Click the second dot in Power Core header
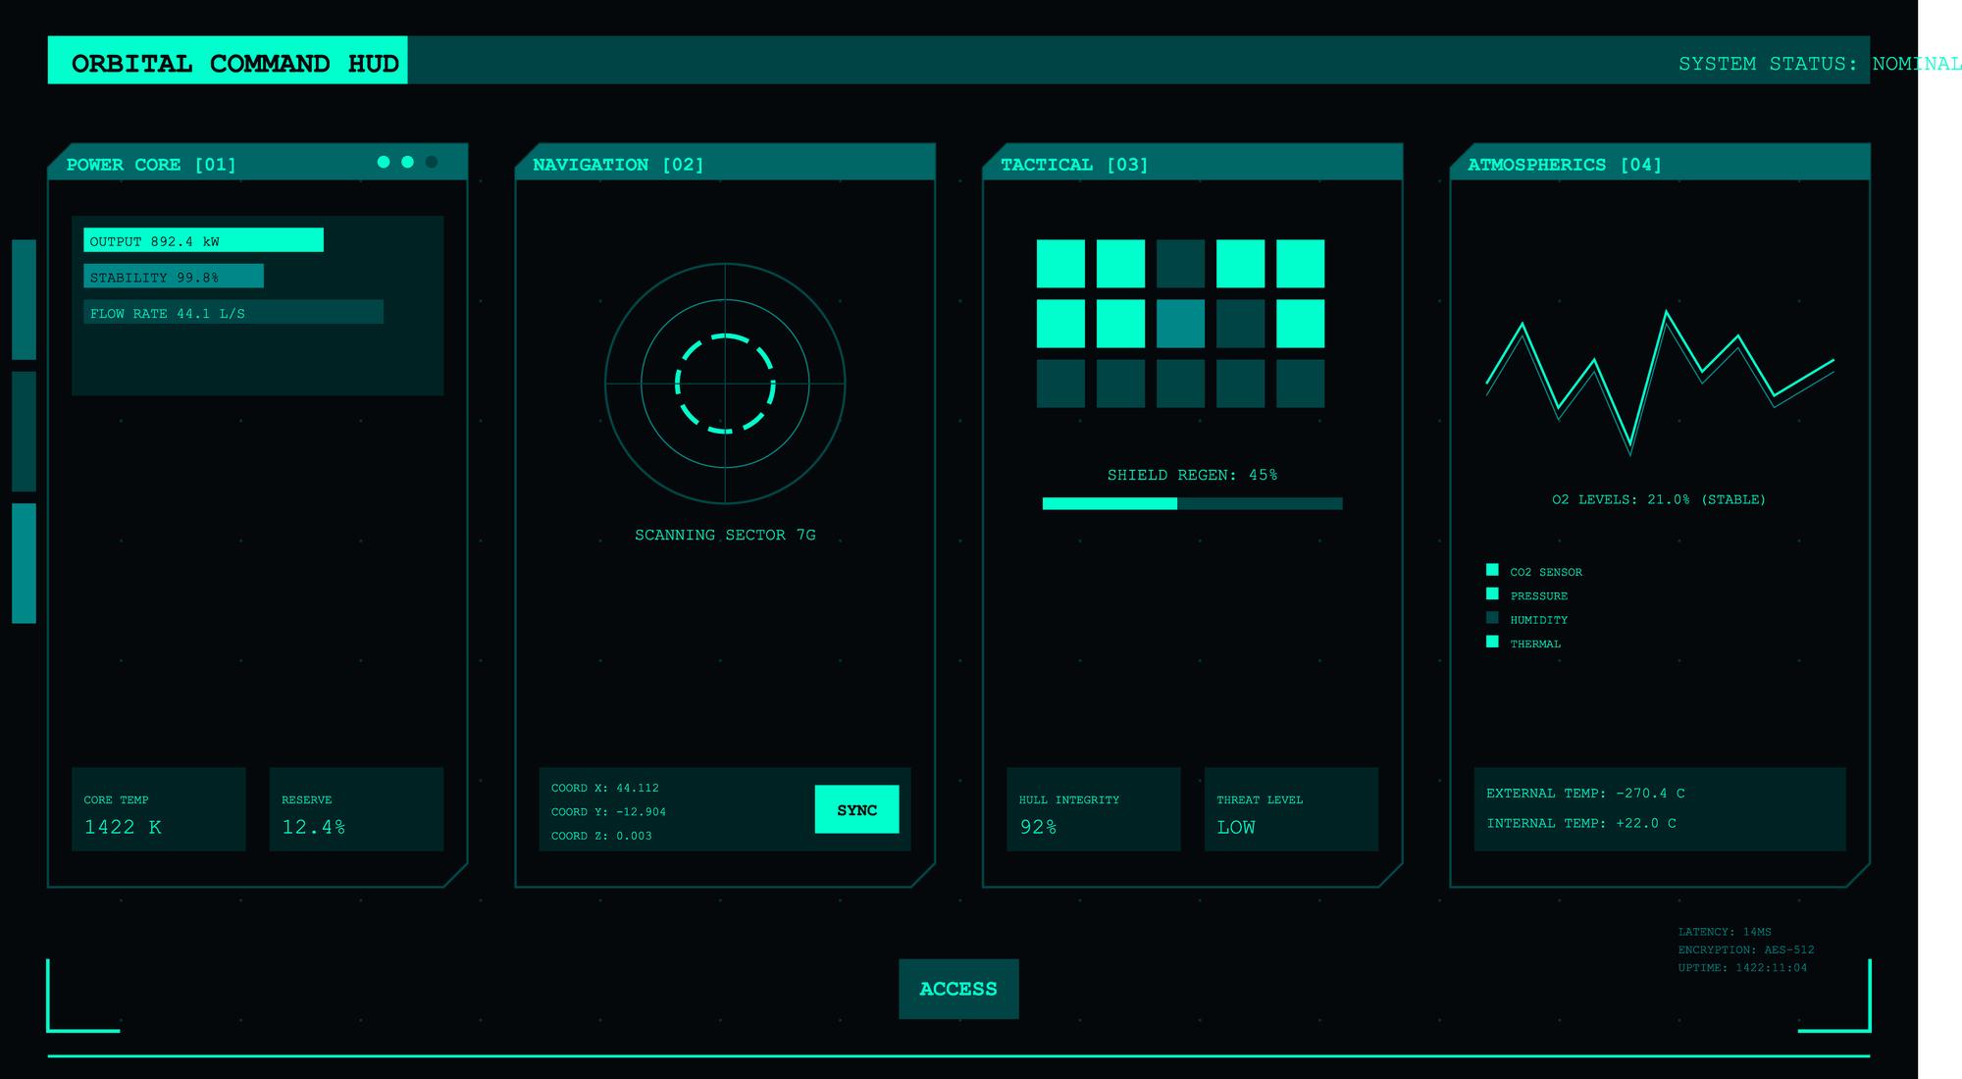This screenshot has width=1962, height=1079. tap(407, 162)
